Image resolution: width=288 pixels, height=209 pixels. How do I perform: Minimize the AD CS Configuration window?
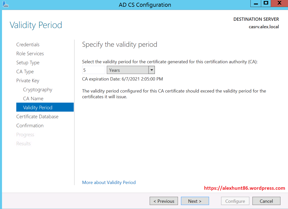(x=256, y=3)
